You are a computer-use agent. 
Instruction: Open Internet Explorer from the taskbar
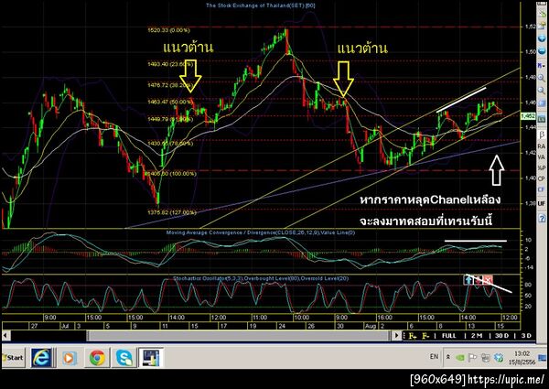(x=41, y=358)
